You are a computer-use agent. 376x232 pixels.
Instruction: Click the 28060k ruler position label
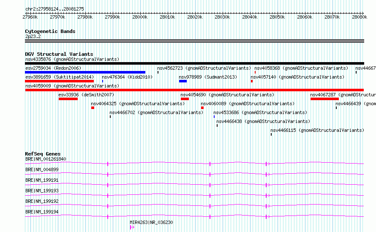(305, 17)
